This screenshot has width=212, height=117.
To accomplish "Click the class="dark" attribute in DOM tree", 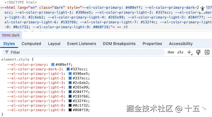I will coord(52,7).
